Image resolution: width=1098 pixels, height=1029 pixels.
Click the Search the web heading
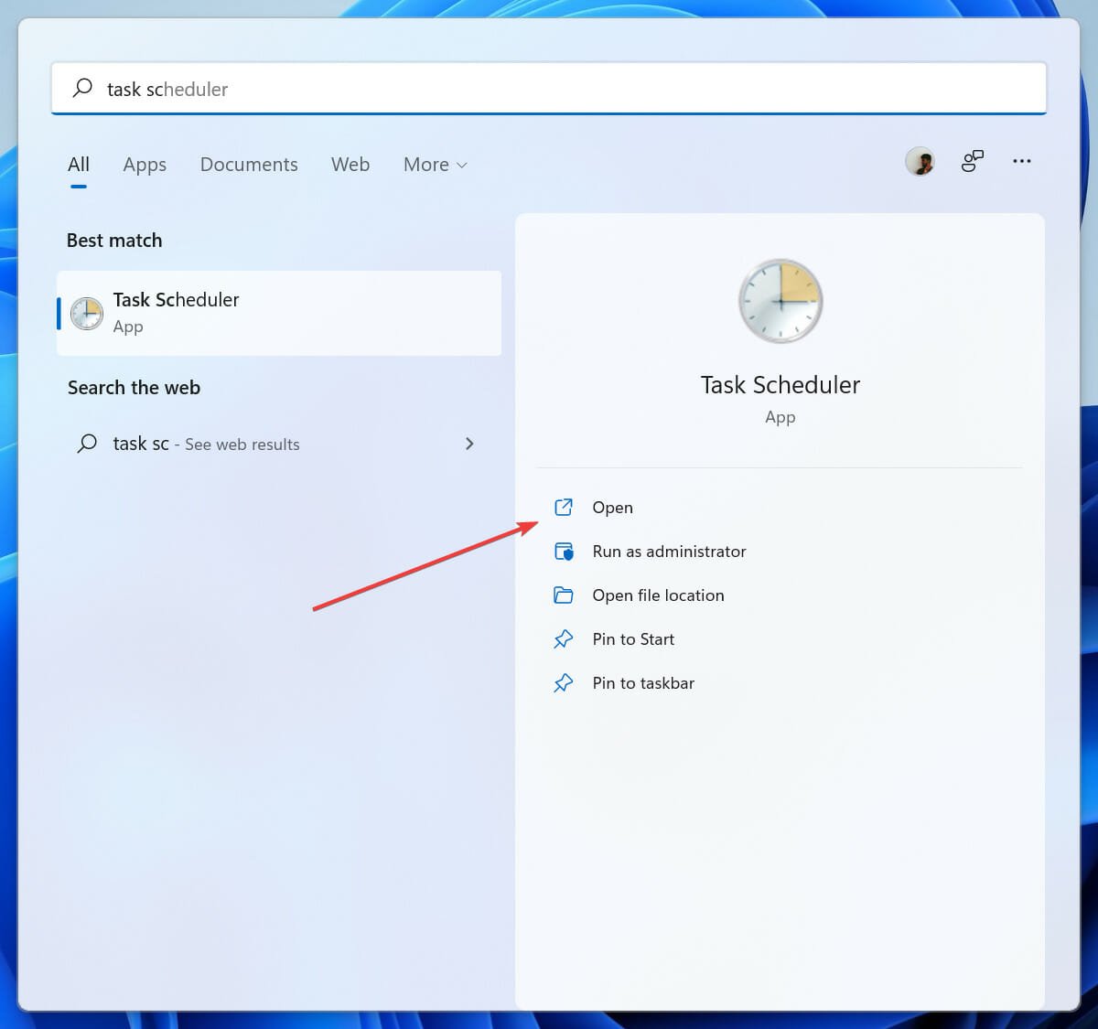(134, 388)
